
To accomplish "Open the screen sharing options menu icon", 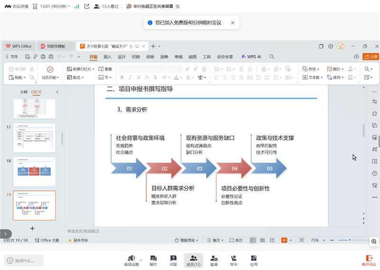I will click(x=178, y=7).
